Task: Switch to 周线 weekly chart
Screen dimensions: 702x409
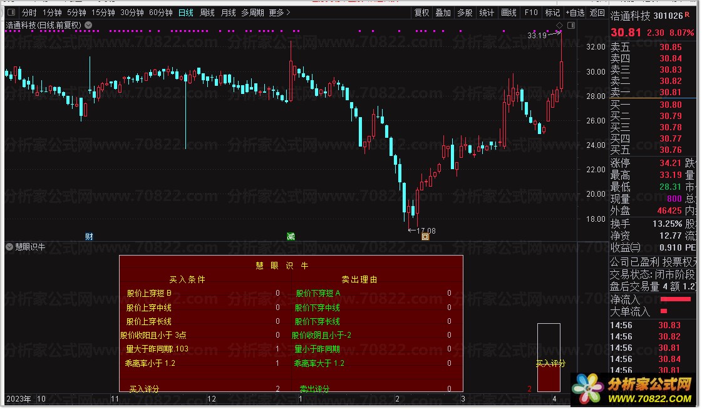Action: [x=207, y=13]
